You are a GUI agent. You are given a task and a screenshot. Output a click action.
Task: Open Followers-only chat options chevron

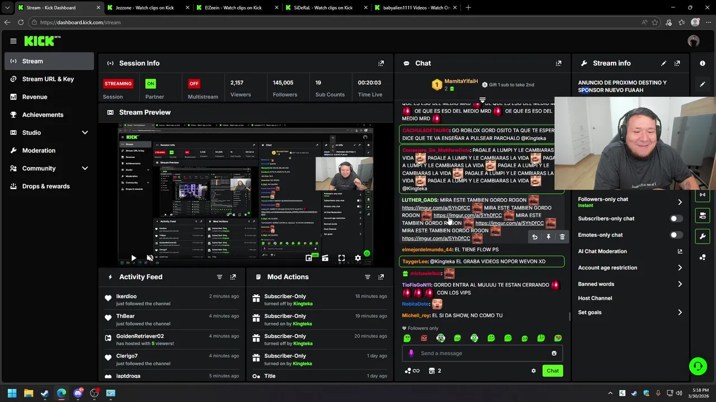(x=680, y=202)
